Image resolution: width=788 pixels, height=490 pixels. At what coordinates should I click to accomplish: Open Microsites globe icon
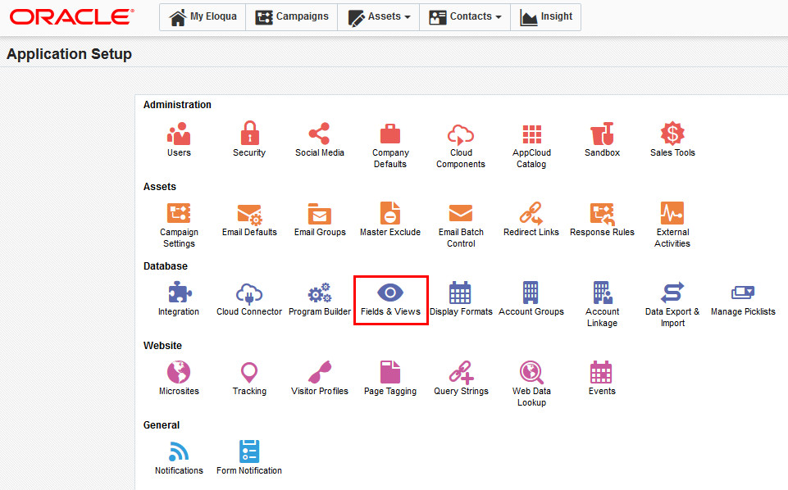[x=179, y=372]
